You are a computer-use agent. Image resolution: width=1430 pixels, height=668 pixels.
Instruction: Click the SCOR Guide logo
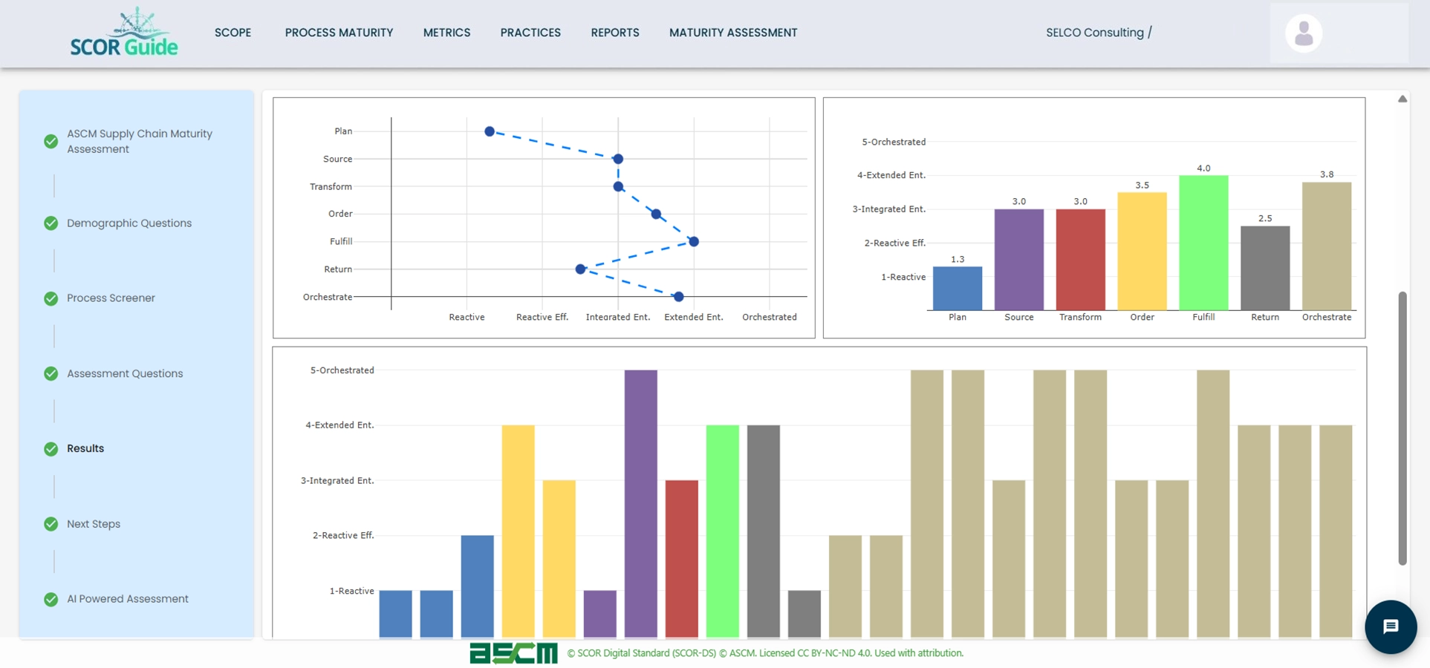pos(123,33)
